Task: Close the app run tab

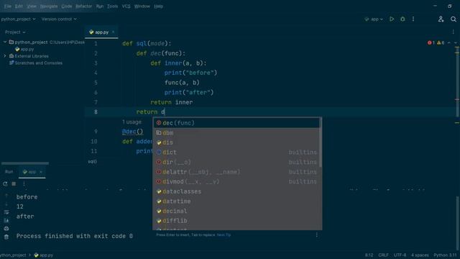Action: [41, 172]
